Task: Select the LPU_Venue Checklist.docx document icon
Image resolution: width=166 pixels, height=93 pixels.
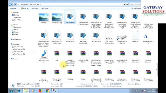Action: tap(109, 35)
